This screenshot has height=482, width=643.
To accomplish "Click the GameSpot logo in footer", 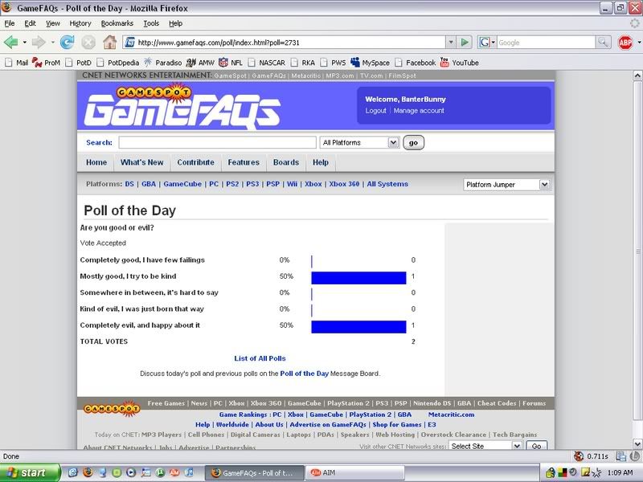I will [x=112, y=409].
